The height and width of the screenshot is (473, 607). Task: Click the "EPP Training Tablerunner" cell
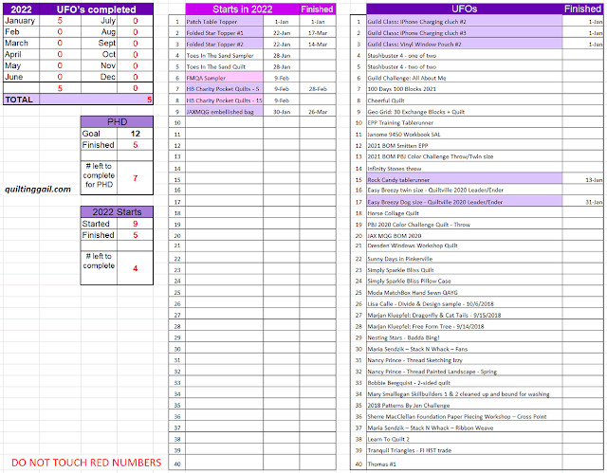tap(464, 122)
